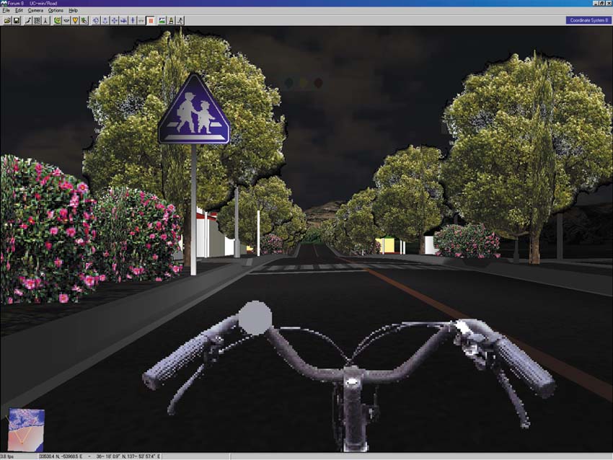Screen dimensions: 613x460
Task: Open the Help menu
Action: click(73, 11)
